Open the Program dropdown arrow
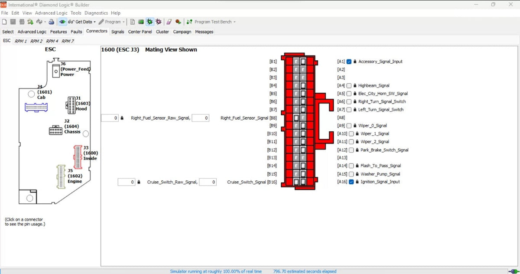 [123, 22]
